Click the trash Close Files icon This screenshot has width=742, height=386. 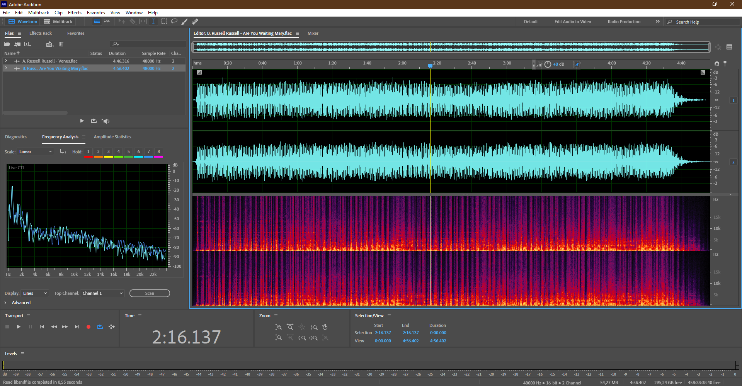(x=61, y=44)
